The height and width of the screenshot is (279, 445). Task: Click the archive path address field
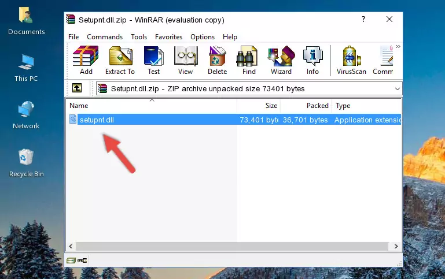pyautogui.click(x=249, y=88)
